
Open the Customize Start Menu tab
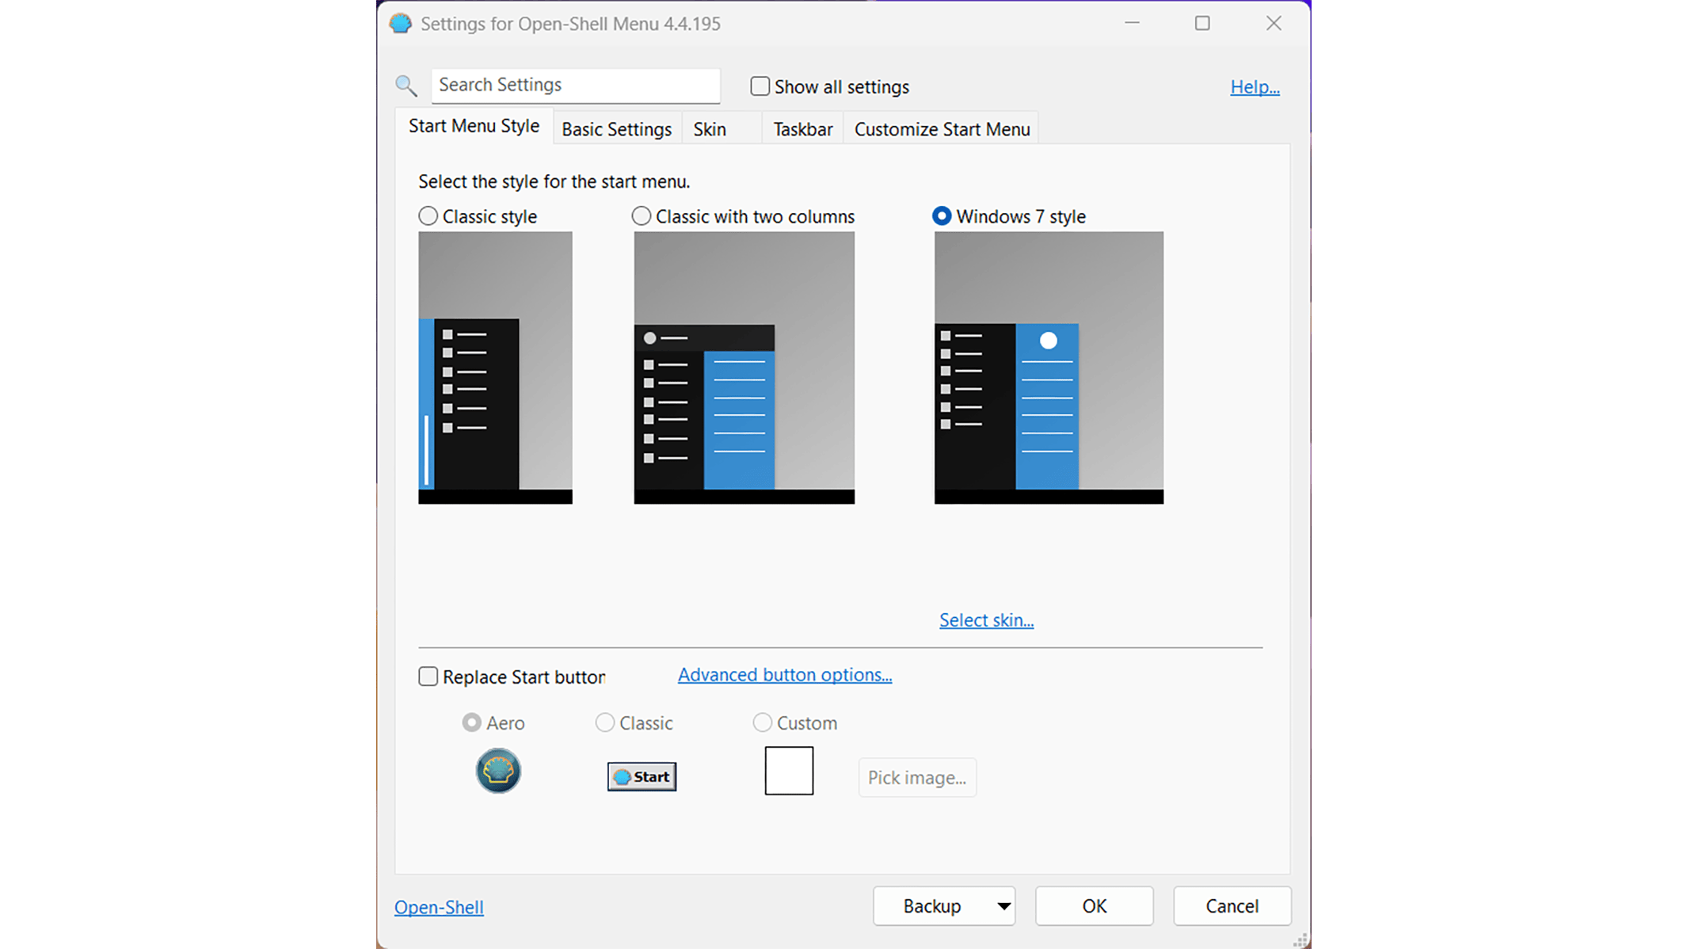click(x=942, y=129)
